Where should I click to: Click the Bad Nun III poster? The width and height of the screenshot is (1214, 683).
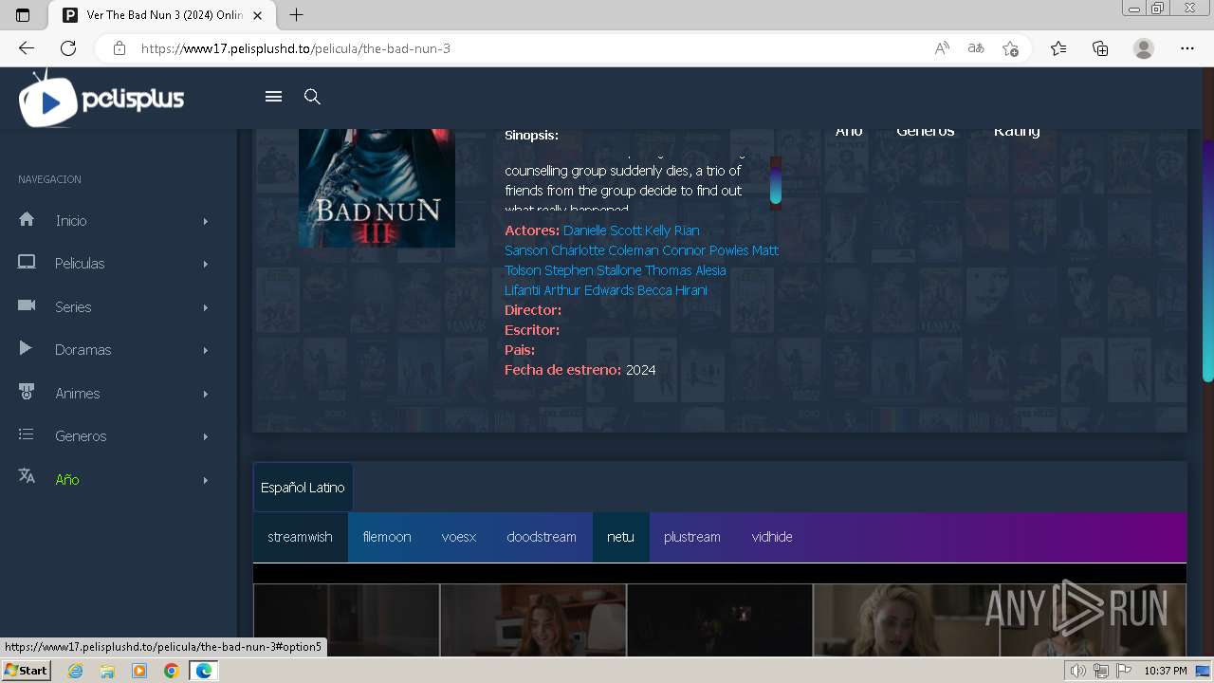click(x=377, y=188)
